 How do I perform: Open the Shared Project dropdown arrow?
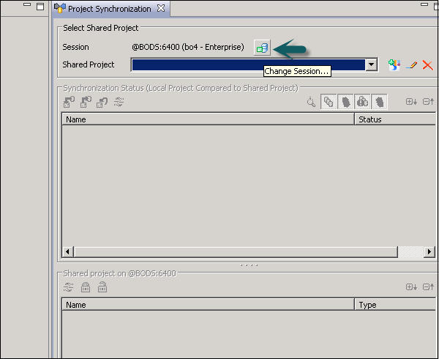point(372,64)
